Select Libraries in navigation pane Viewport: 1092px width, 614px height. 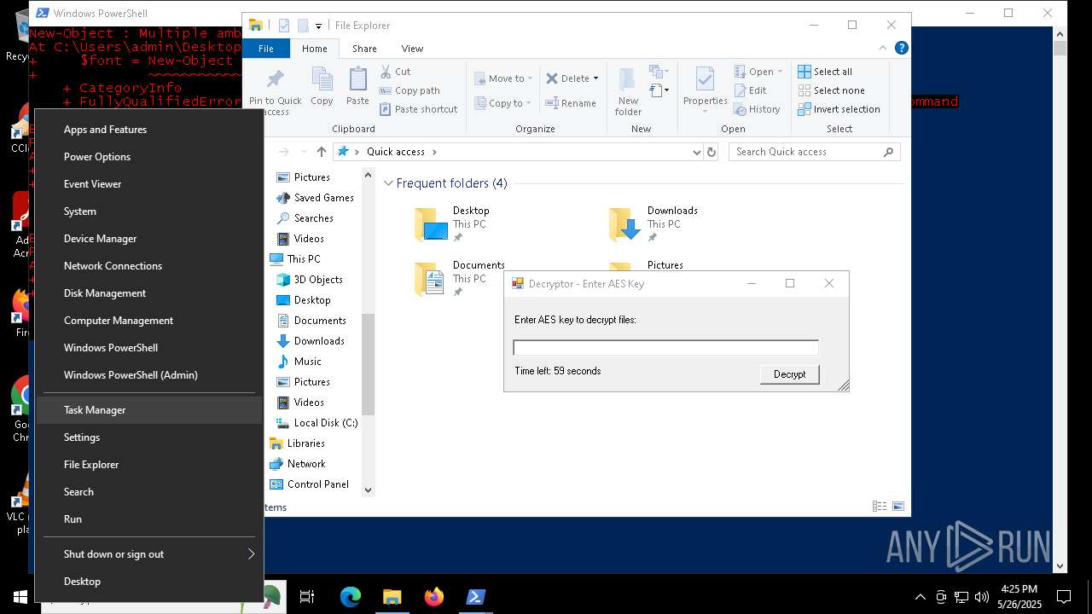(x=297, y=443)
